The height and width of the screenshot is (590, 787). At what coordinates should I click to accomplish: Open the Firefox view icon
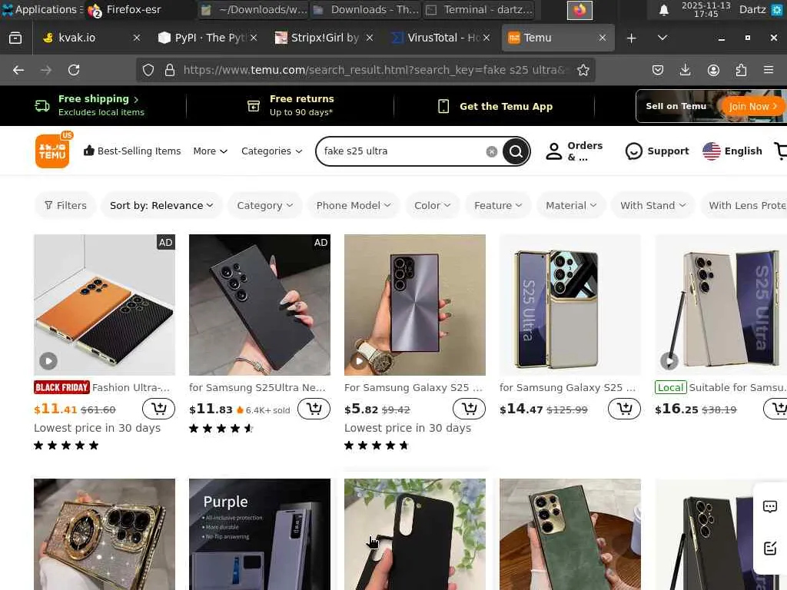tap(15, 38)
